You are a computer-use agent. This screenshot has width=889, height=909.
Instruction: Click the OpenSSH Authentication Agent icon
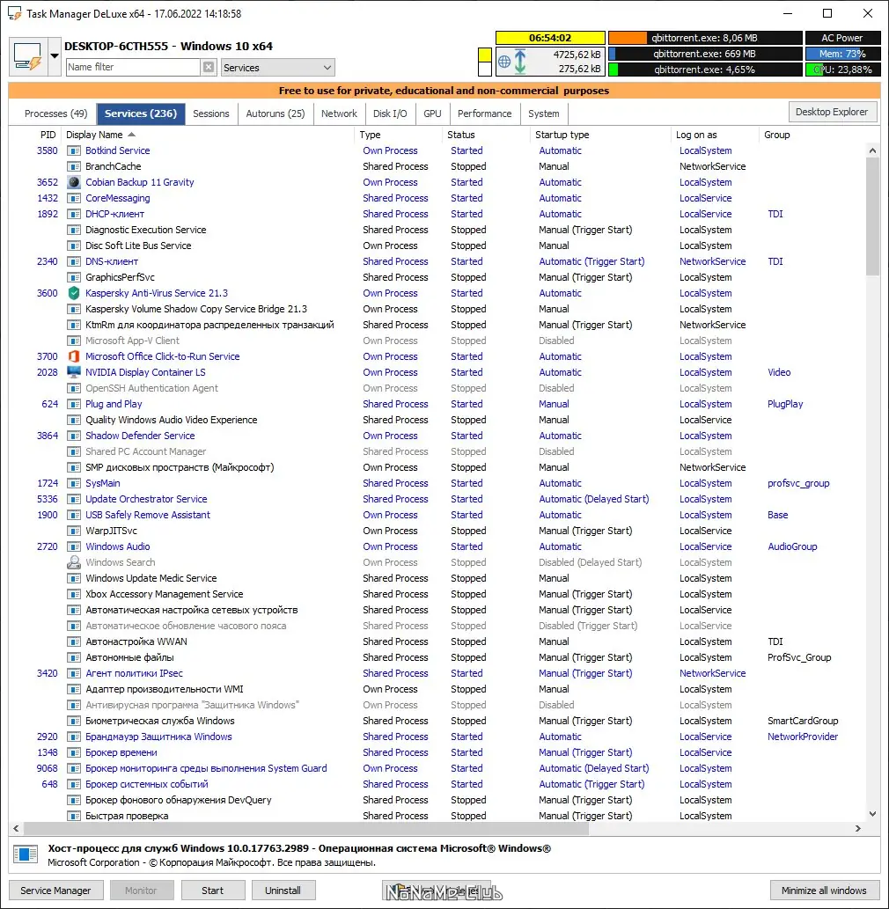tap(74, 388)
